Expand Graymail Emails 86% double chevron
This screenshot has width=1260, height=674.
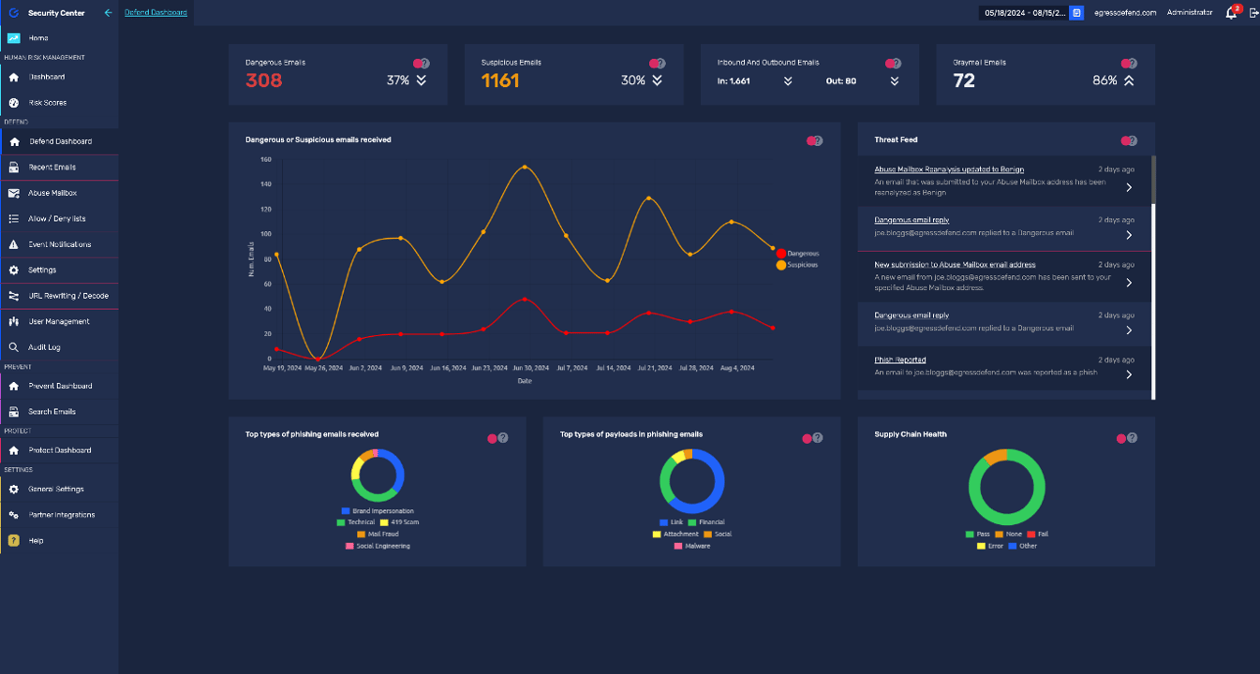coord(1130,81)
